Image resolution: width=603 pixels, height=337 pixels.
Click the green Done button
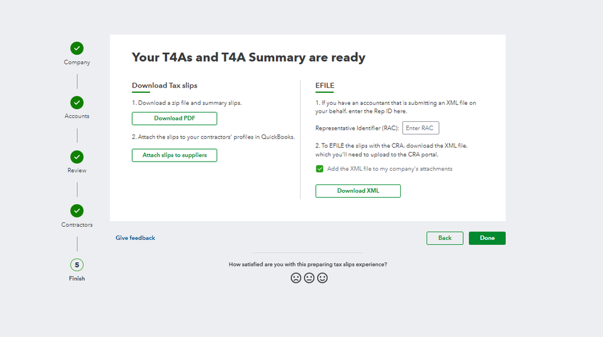(487, 238)
